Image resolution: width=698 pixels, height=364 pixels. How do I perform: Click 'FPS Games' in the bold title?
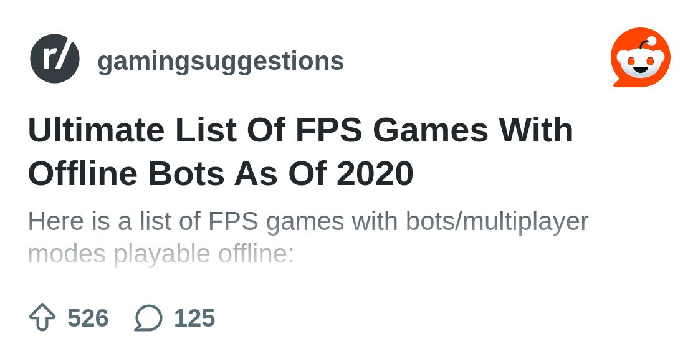pos(392,130)
